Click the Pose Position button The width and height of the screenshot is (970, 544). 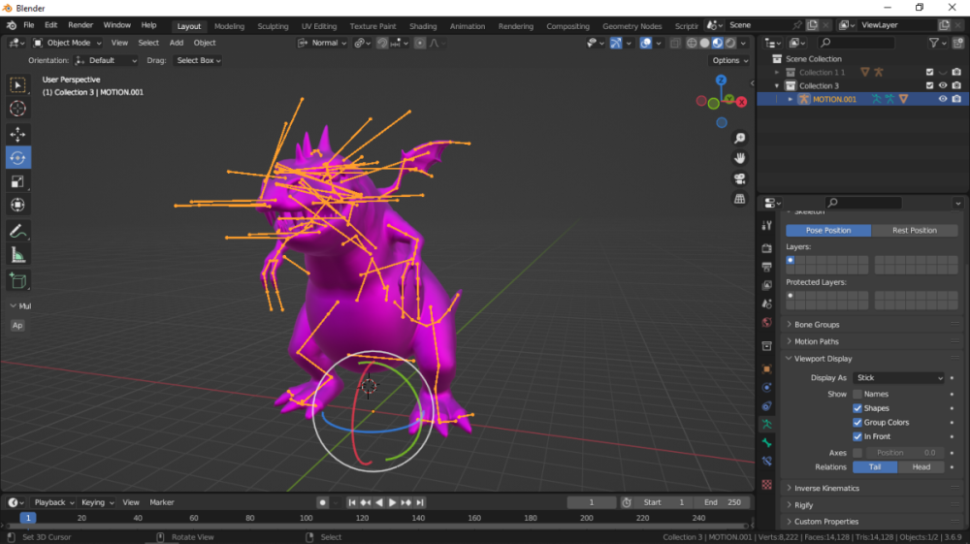(x=828, y=230)
